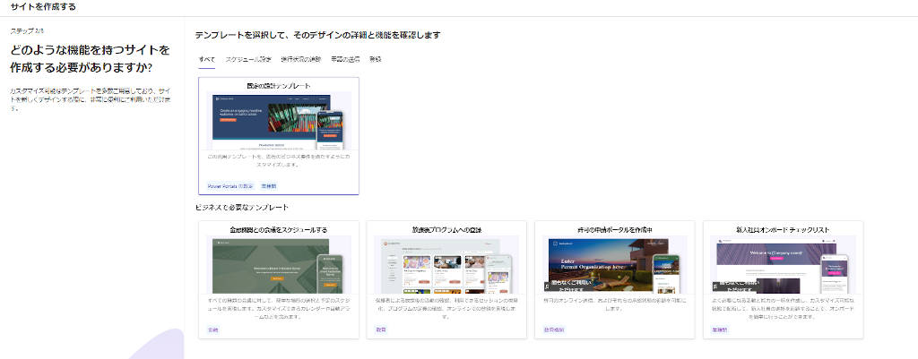
Task: Click the 教育 tag on program card
Action: (381, 329)
